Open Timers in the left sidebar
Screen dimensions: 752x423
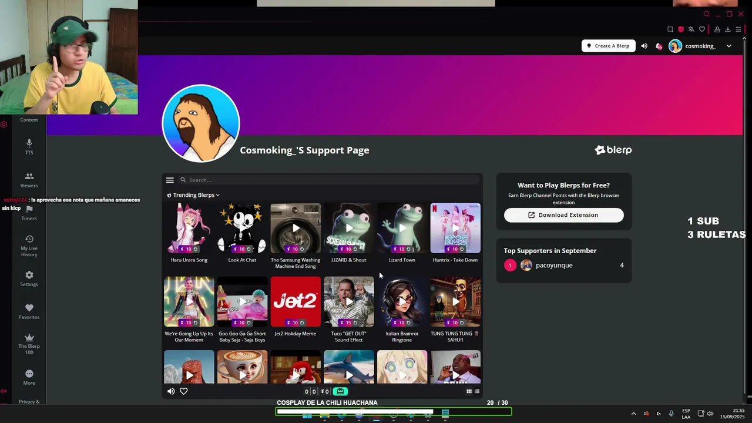point(29,213)
